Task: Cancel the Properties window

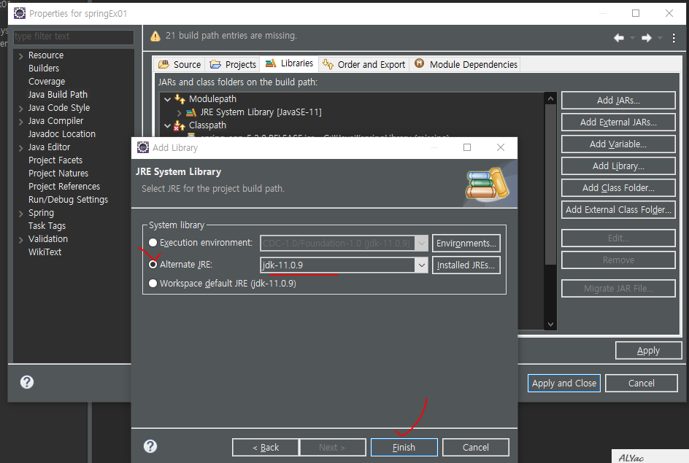Action: tap(641, 383)
